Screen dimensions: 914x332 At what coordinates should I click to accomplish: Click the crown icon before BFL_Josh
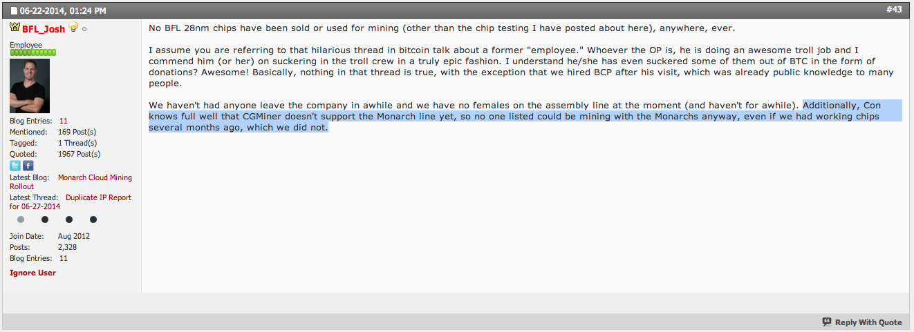point(15,28)
